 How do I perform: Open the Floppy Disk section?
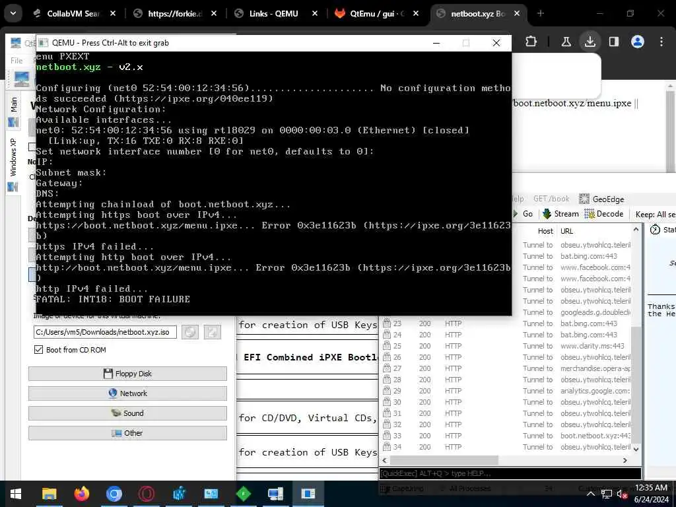127,374
